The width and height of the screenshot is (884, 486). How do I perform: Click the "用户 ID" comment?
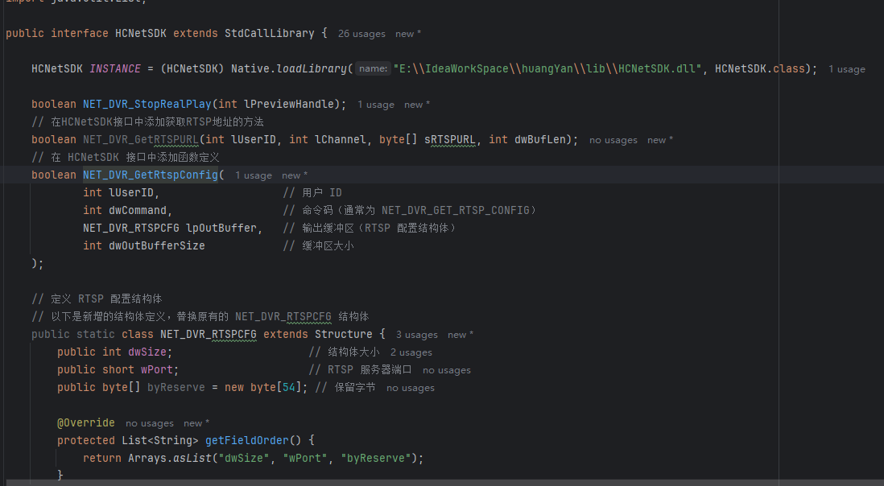coord(312,193)
